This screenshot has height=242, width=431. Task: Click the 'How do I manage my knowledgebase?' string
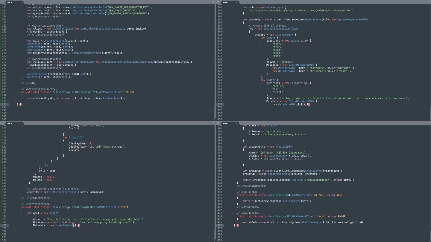click(x=106, y=222)
